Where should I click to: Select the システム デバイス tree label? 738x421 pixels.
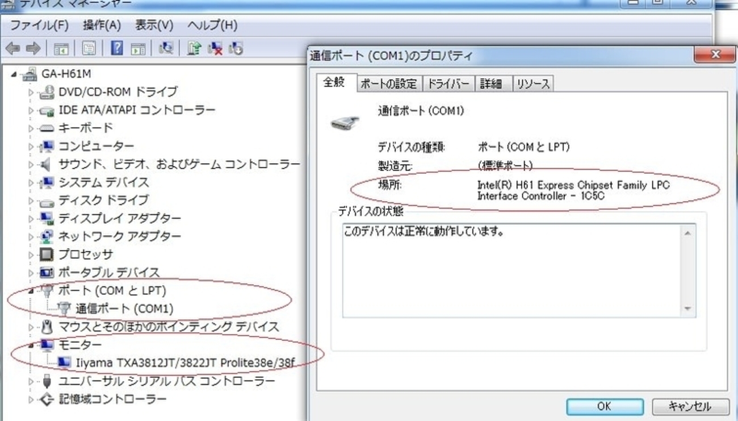click(x=104, y=183)
